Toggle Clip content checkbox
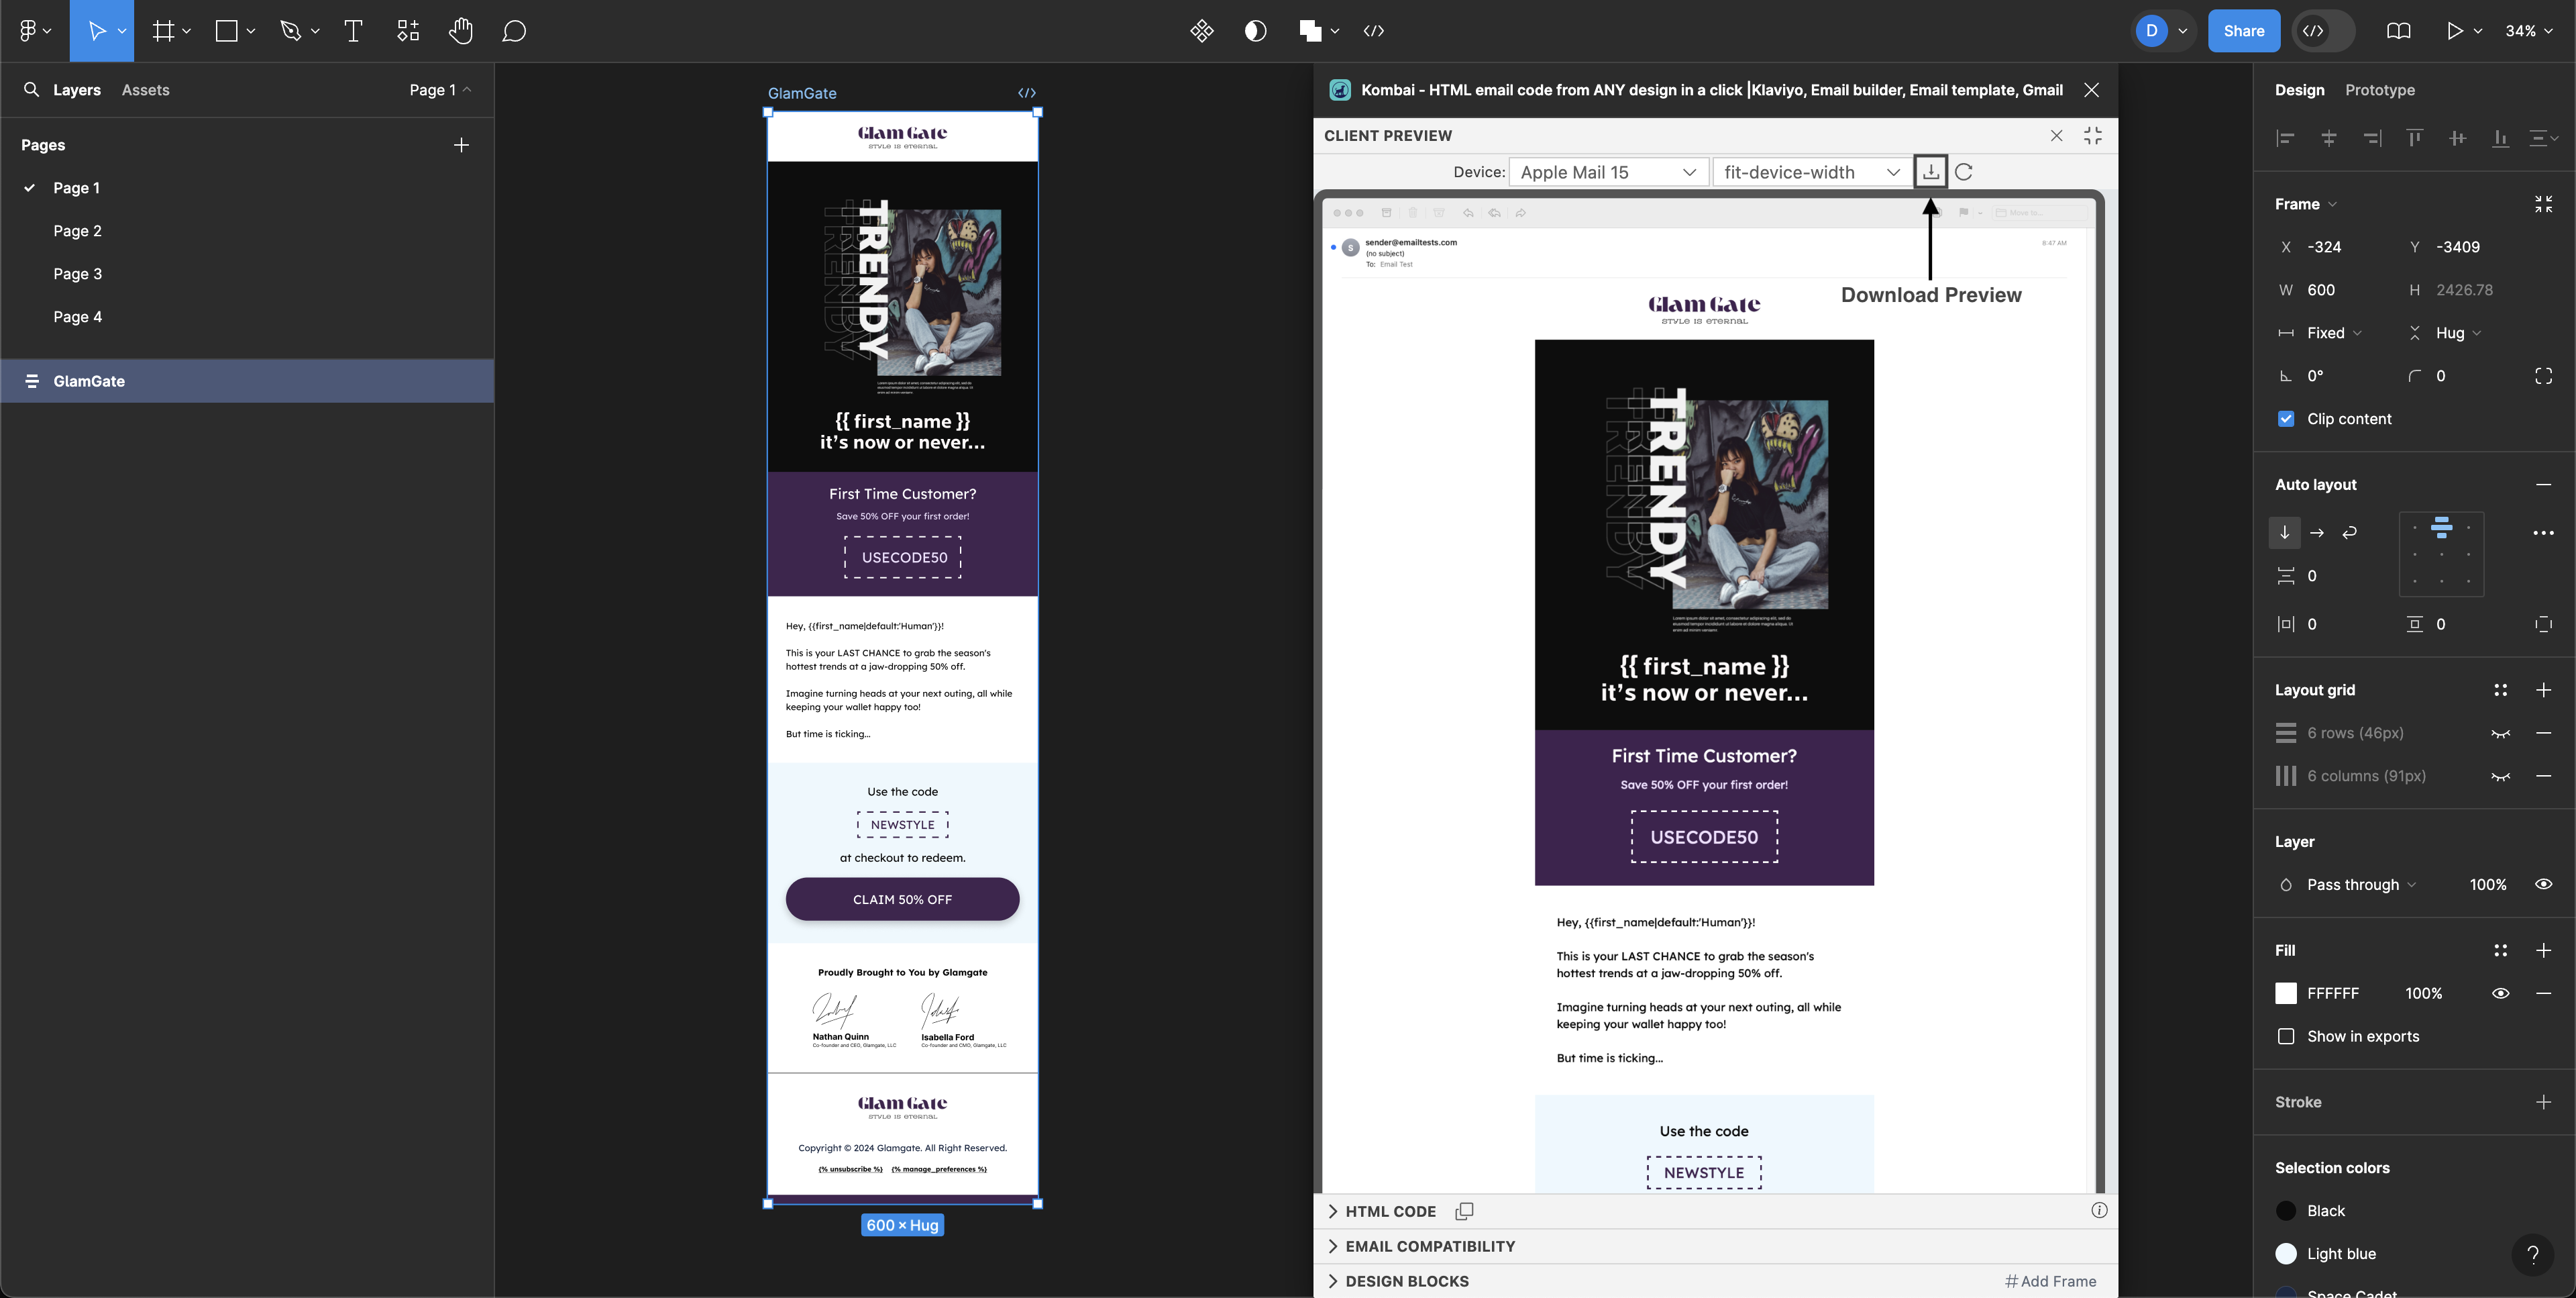The width and height of the screenshot is (2576, 1298). point(2286,418)
